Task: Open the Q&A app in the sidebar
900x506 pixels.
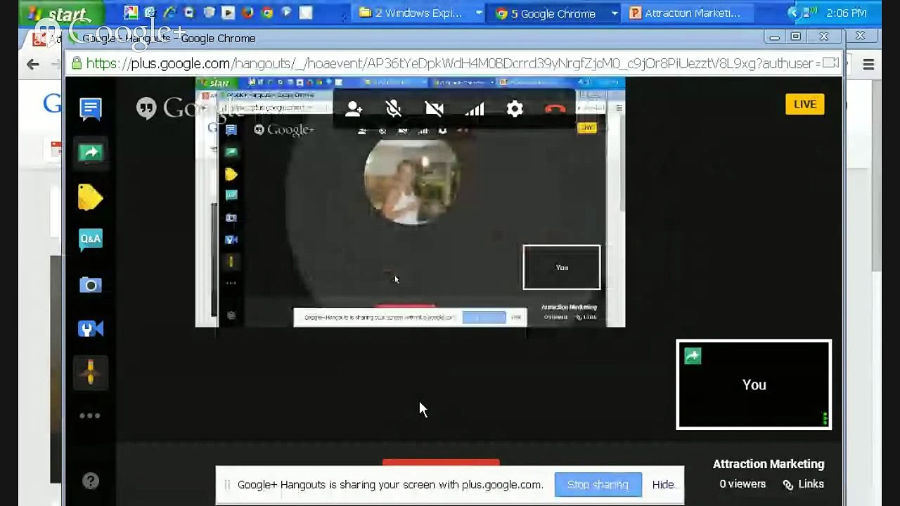Action: click(x=91, y=240)
